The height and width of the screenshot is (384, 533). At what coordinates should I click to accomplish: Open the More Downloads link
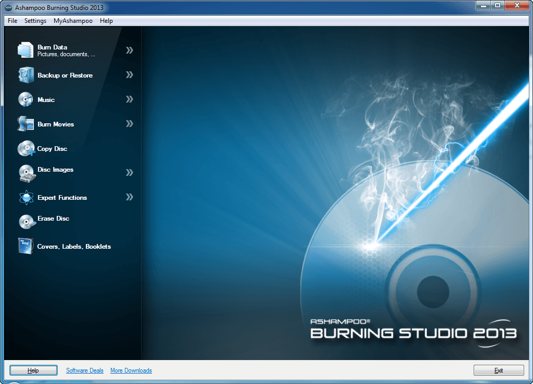tap(131, 370)
